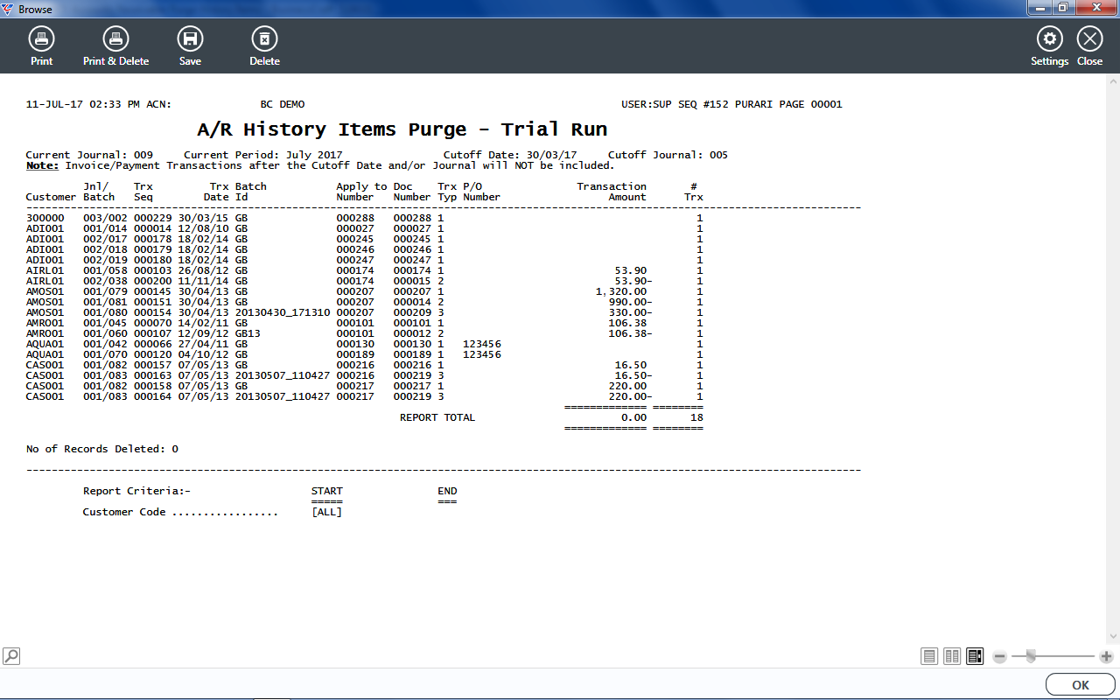
Task: Choose the Print & Delete toolbar icon
Action: 115,38
